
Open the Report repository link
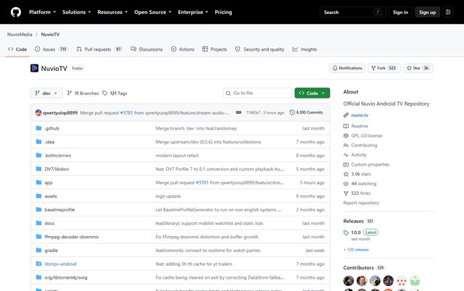tap(361, 203)
